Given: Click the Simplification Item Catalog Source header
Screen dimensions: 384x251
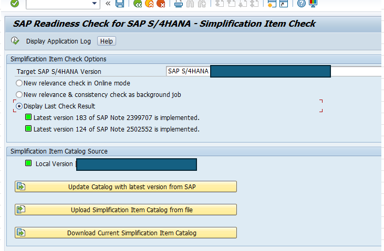Looking at the screenshot, I should (x=59, y=151).
